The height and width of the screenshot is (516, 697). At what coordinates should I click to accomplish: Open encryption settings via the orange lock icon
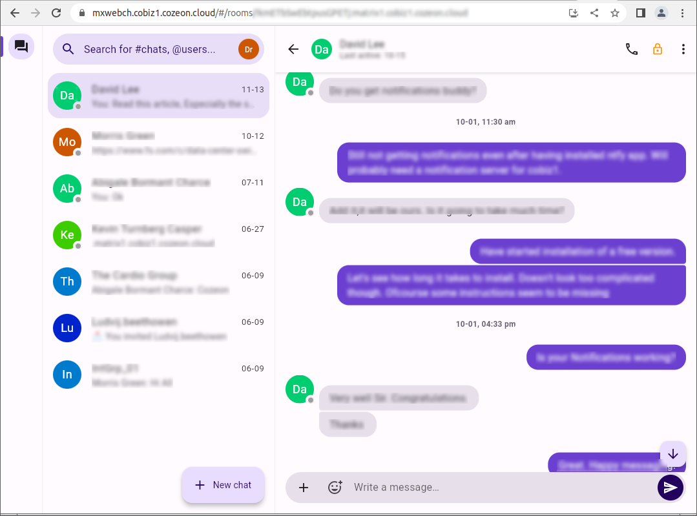pos(658,49)
